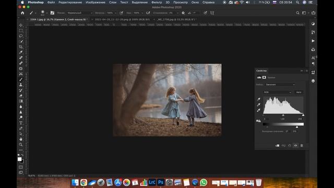Open the Редактирование menu
Screen dimensions: 334x188
(x=70, y=2)
